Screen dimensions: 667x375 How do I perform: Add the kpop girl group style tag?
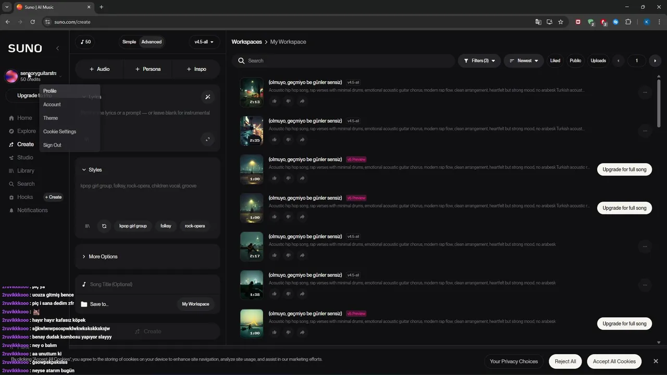(133, 226)
